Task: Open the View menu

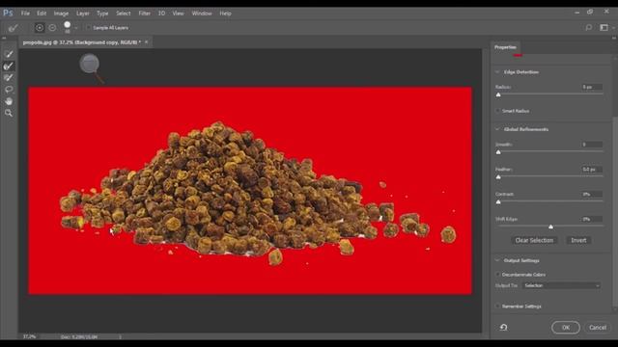Action: point(178,13)
